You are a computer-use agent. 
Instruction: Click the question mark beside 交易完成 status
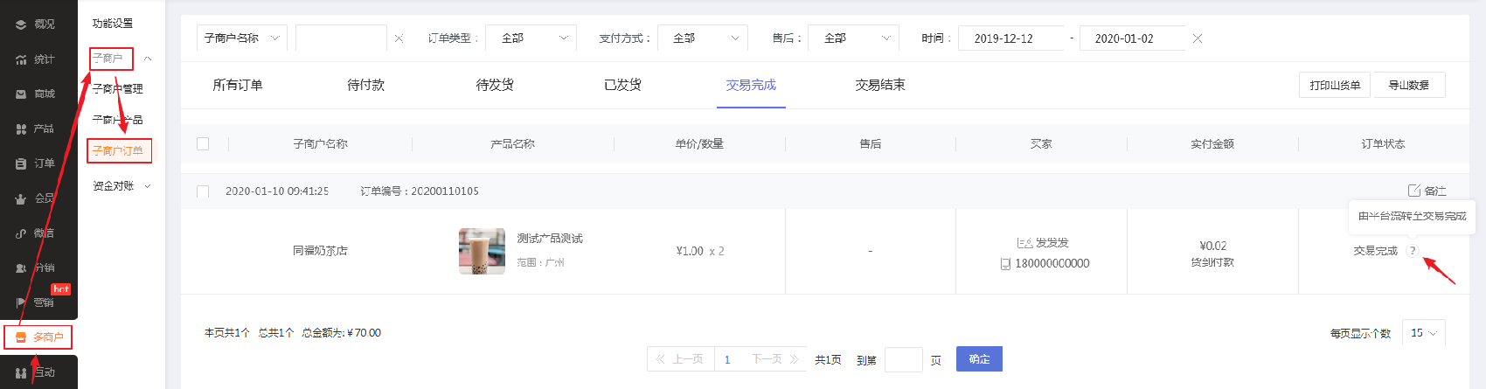1413,251
